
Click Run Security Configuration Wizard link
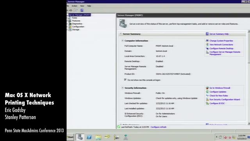pos(225,99)
